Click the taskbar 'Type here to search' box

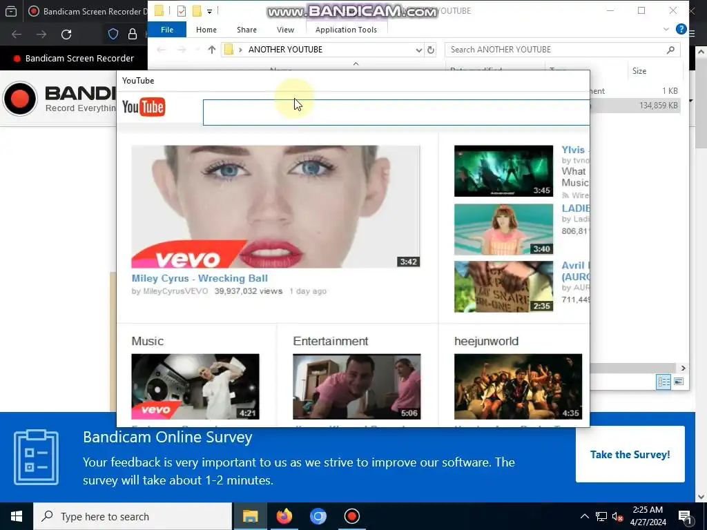[133, 516]
